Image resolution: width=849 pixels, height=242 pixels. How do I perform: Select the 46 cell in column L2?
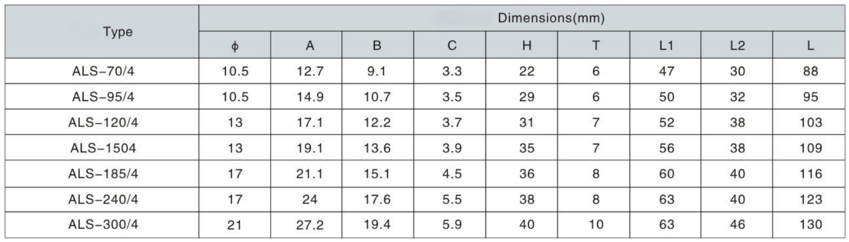[x=738, y=222]
